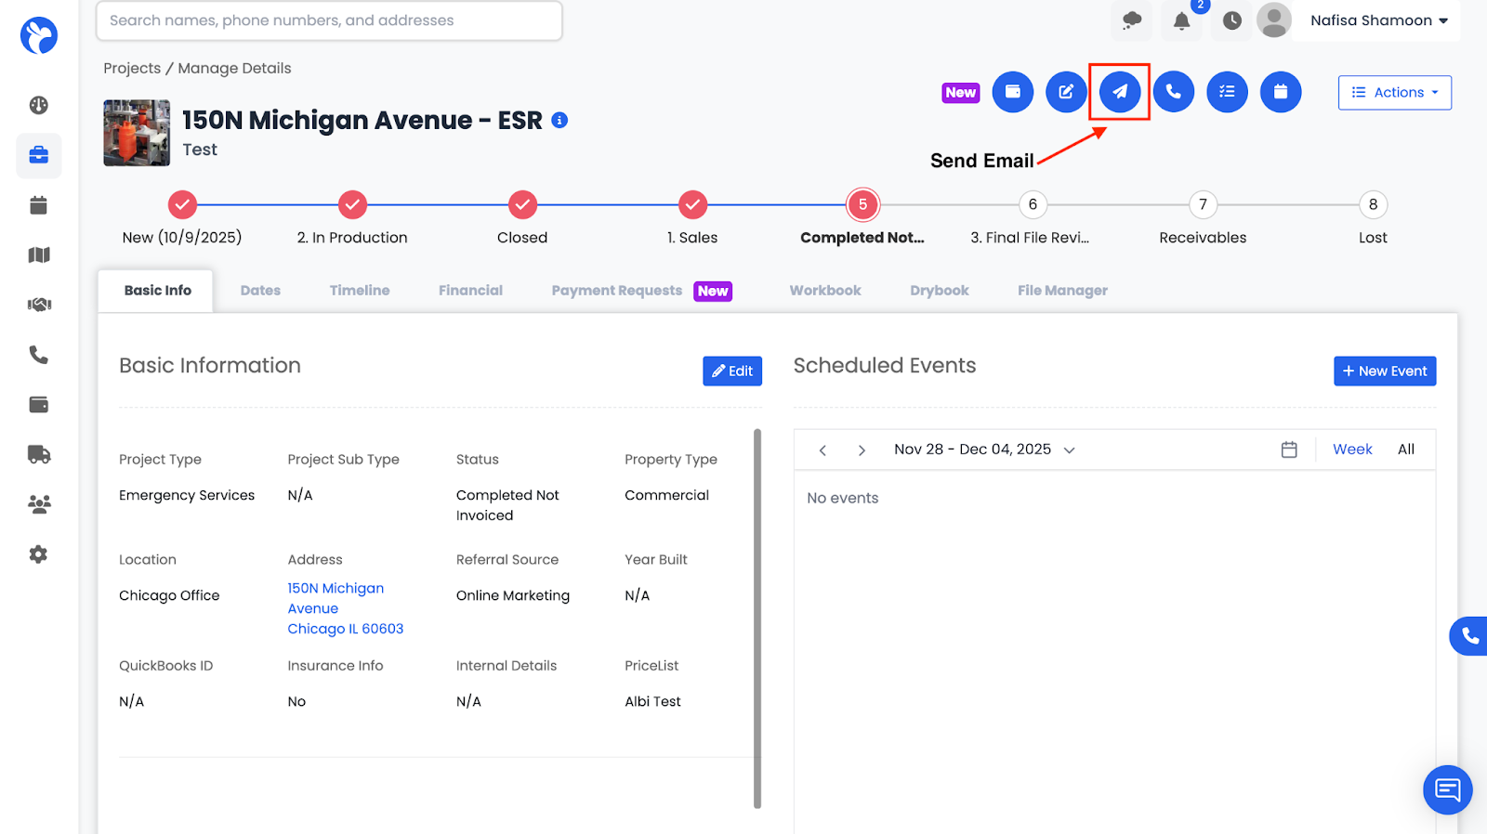This screenshot has width=1487, height=834.
Task: Click the blue phone call icon in toolbar
Action: tap(1174, 92)
